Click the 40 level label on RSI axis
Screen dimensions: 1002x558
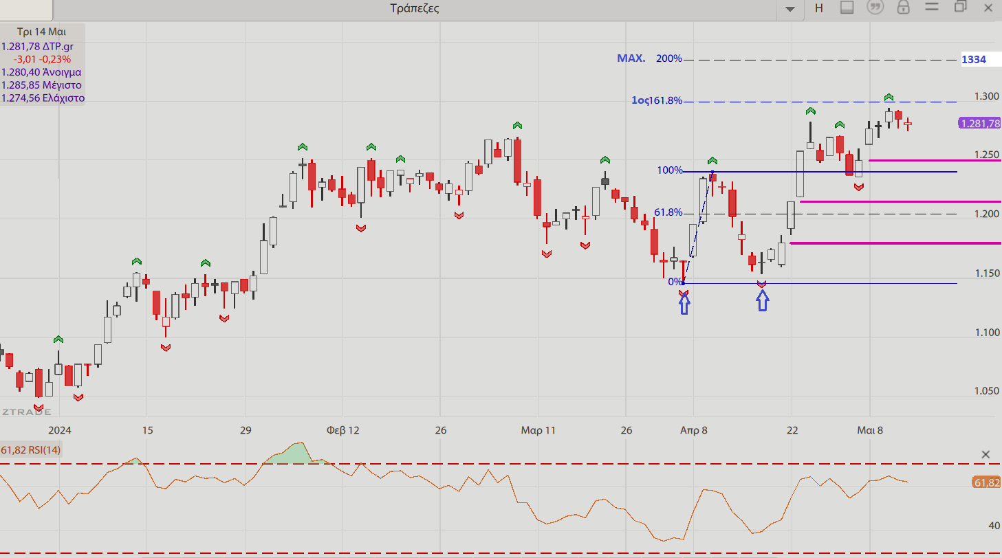click(994, 526)
